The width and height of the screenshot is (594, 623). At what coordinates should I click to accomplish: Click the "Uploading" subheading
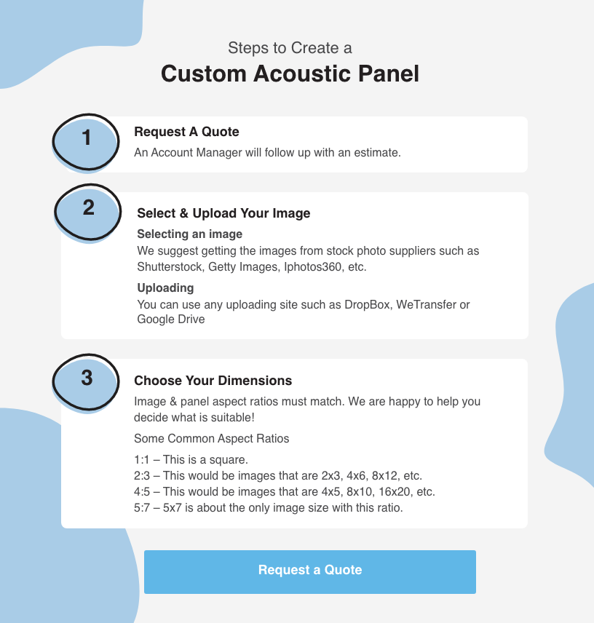pyautogui.click(x=165, y=287)
